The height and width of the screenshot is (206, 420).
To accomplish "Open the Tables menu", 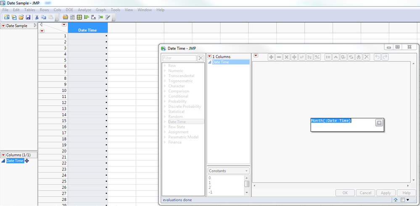I will (x=30, y=10).
